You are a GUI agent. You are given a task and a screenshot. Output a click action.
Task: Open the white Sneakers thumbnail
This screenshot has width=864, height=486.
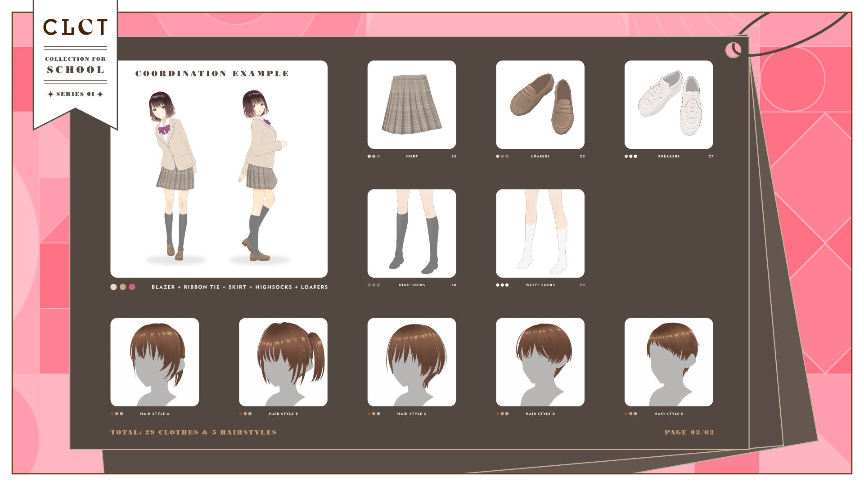pyautogui.click(x=668, y=104)
